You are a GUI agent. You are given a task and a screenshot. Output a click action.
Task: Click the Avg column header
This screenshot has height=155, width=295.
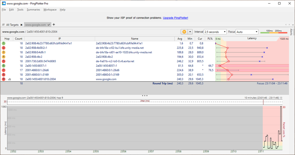(180, 39)
